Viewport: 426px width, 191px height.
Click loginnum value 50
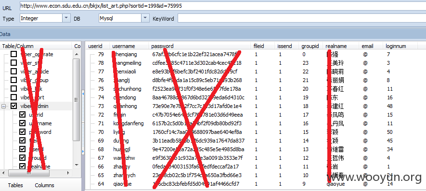click(x=390, y=132)
